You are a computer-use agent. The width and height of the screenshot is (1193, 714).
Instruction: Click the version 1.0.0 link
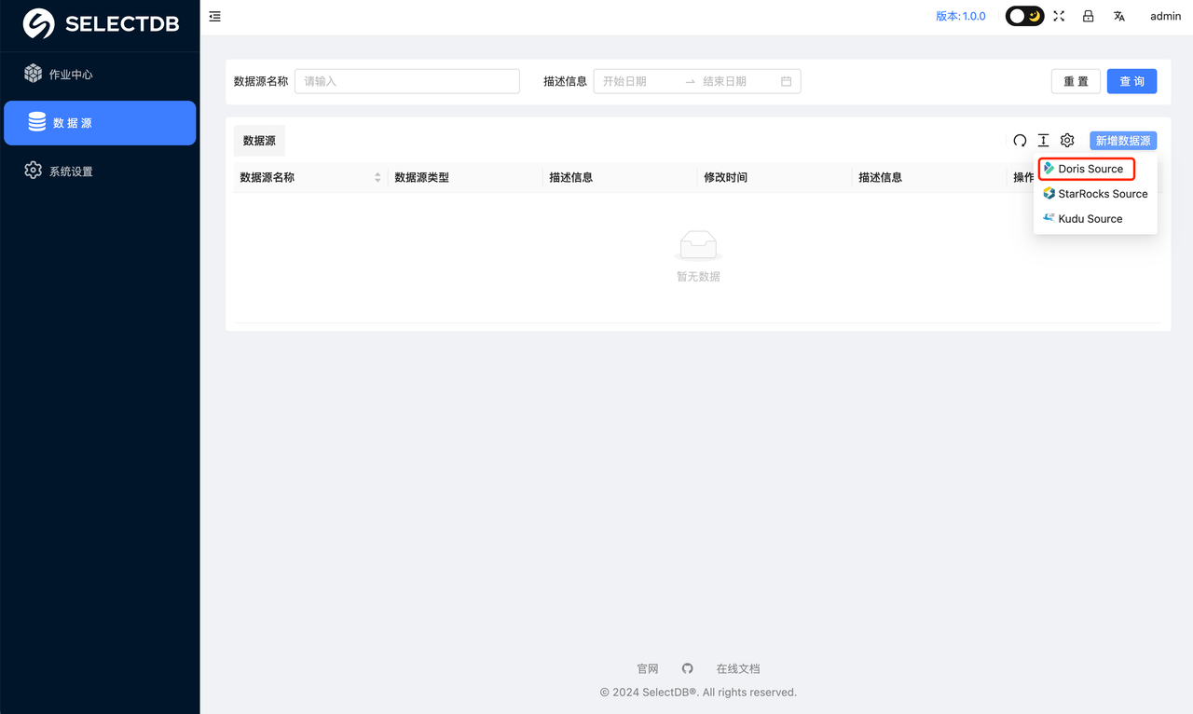coord(961,16)
